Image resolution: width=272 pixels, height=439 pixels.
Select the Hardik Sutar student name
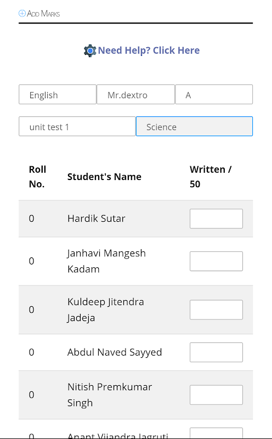pos(97,218)
